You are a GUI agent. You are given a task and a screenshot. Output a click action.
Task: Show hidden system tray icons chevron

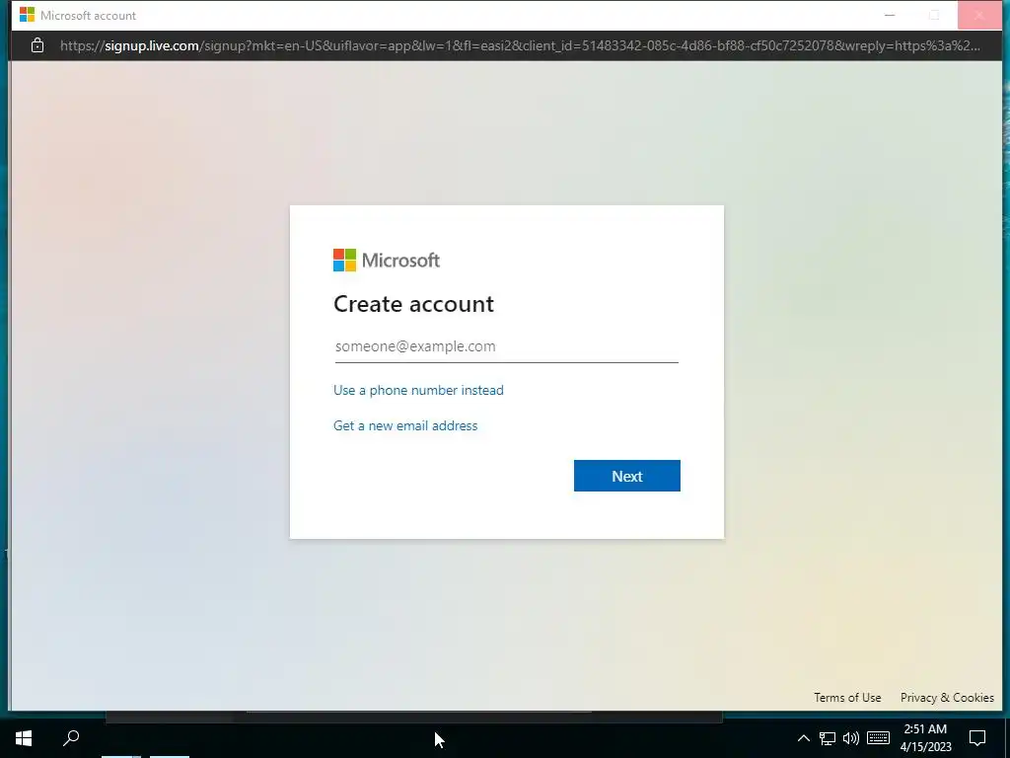pyautogui.click(x=803, y=738)
